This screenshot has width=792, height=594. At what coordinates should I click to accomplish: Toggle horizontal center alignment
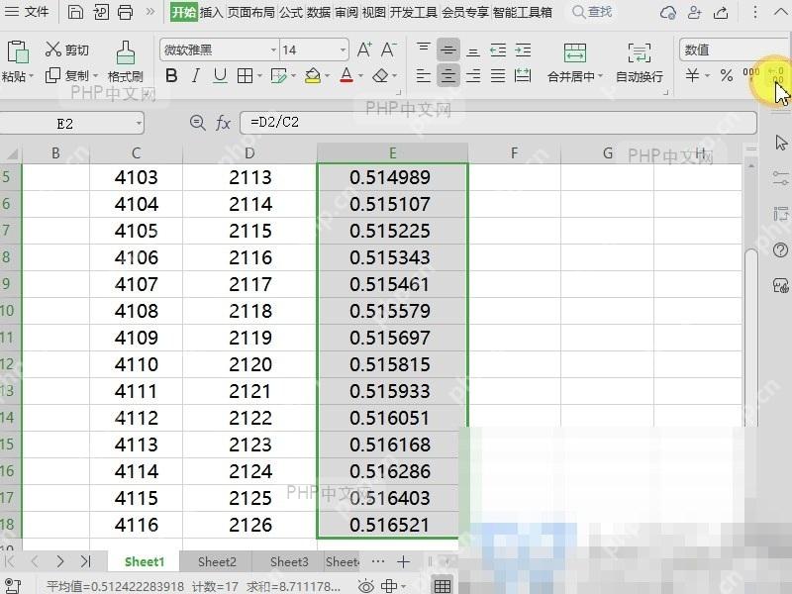tap(448, 76)
